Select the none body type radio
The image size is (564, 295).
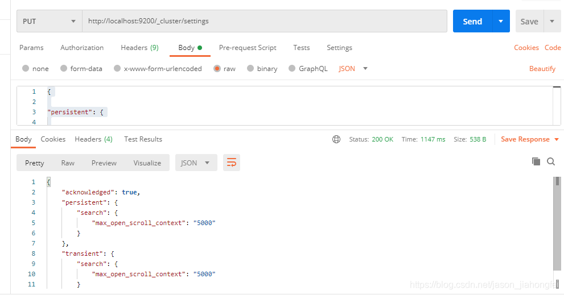26,69
